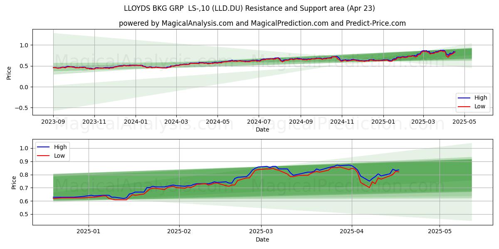Click 'Low' in the bottom chart legend
The width and height of the screenshot is (499, 249).
point(60,156)
